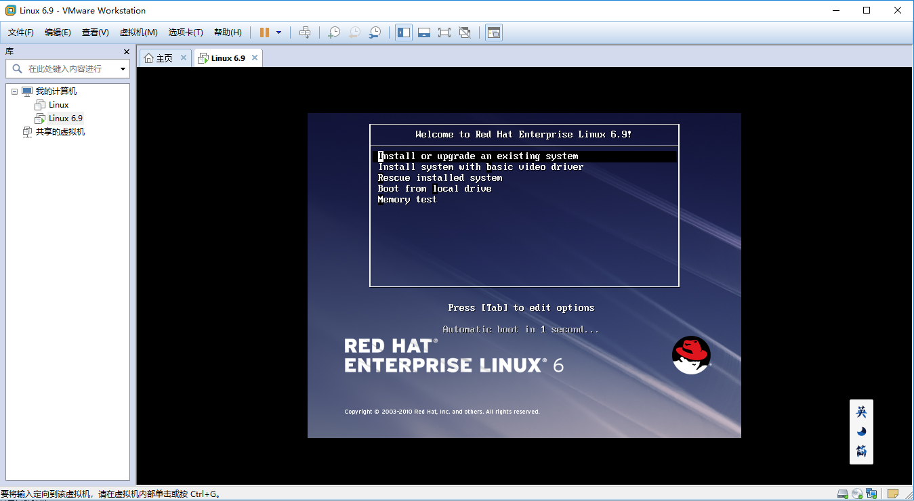Screen dimensions: 914x501
Task: Click the search magnifier icon in library
Action: 16,68
